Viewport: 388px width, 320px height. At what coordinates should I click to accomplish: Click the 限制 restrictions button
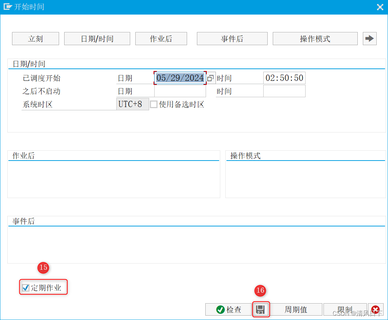coord(345,309)
